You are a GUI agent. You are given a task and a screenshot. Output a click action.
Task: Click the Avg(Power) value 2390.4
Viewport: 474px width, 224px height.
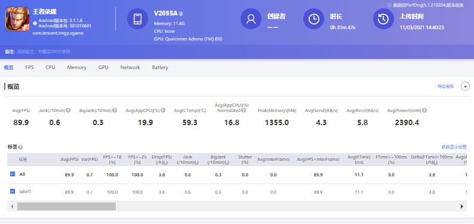(x=407, y=122)
